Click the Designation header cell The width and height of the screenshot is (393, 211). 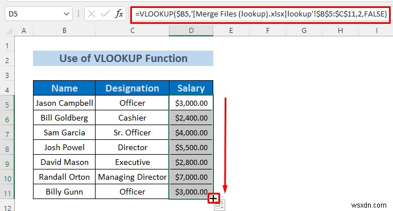tap(133, 88)
